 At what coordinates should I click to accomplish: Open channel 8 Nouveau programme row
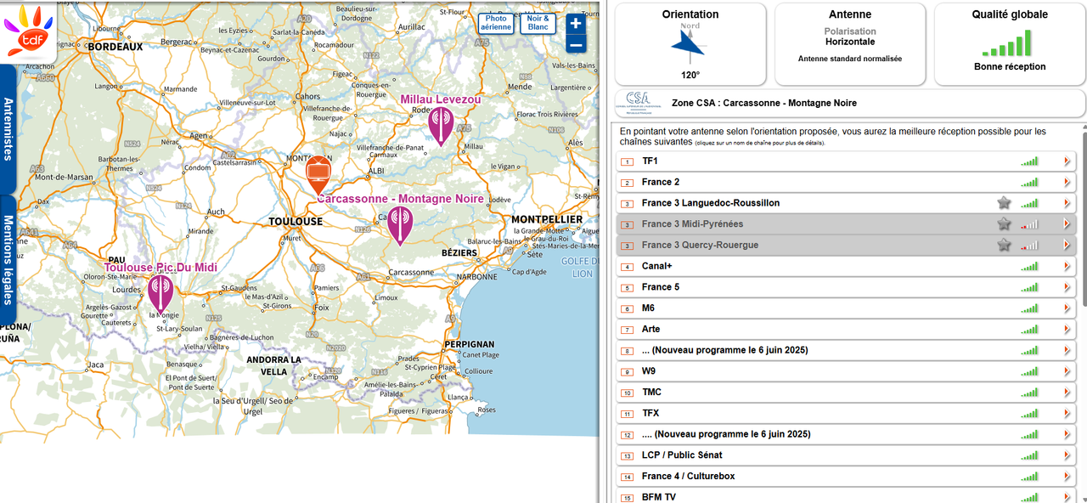(846, 350)
